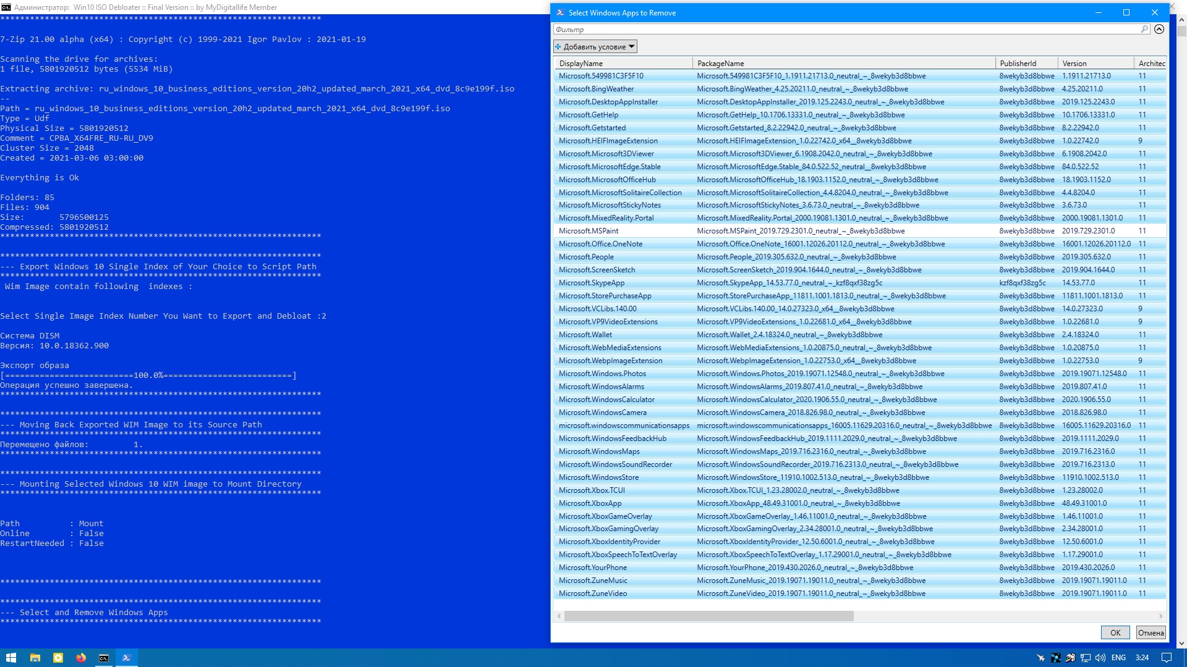Sort by the PackageName column header
Viewport: 1187px width, 667px height.
pyautogui.click(x=843, y=63)
